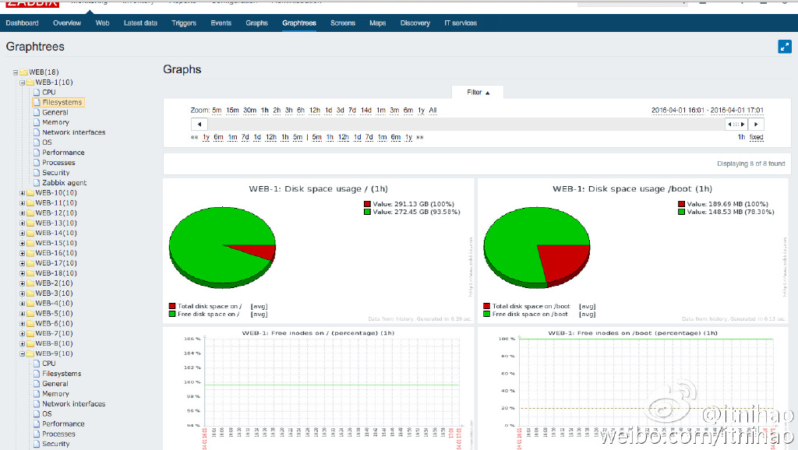Select General under WEB-1
The height and width of the screenshot is (450, 798).
55,112
